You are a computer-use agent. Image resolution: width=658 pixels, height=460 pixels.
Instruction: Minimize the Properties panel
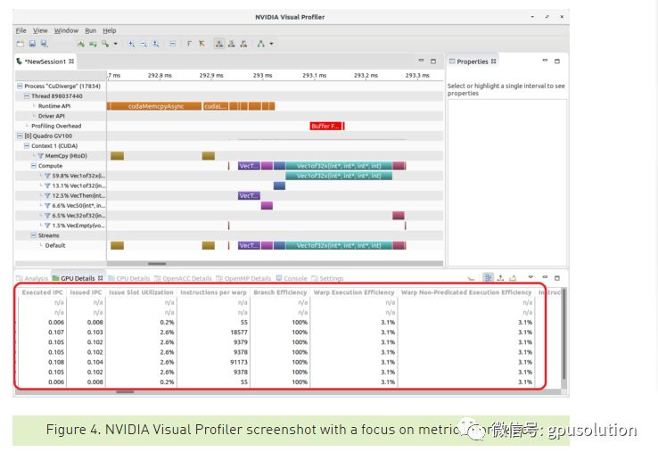click(x=545, y=61)
